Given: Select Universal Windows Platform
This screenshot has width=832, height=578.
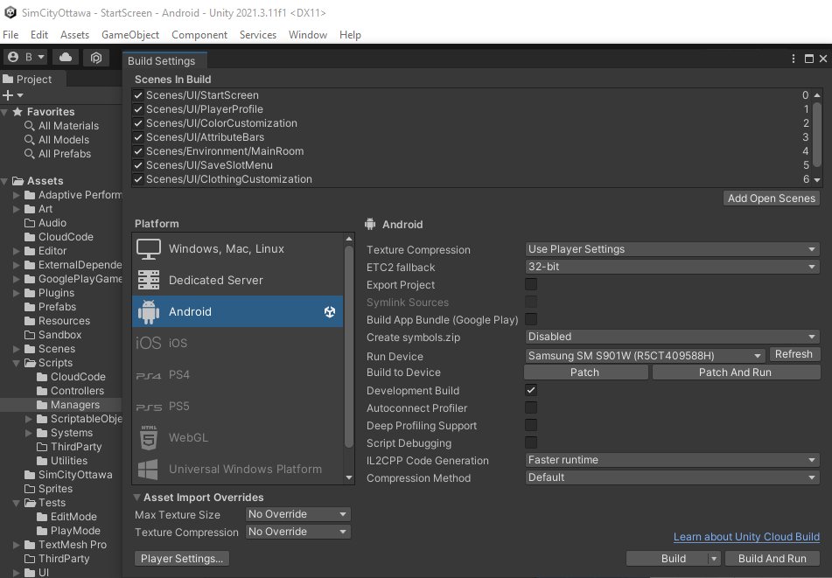Looking at the screenshot, I should pos(237,469).
